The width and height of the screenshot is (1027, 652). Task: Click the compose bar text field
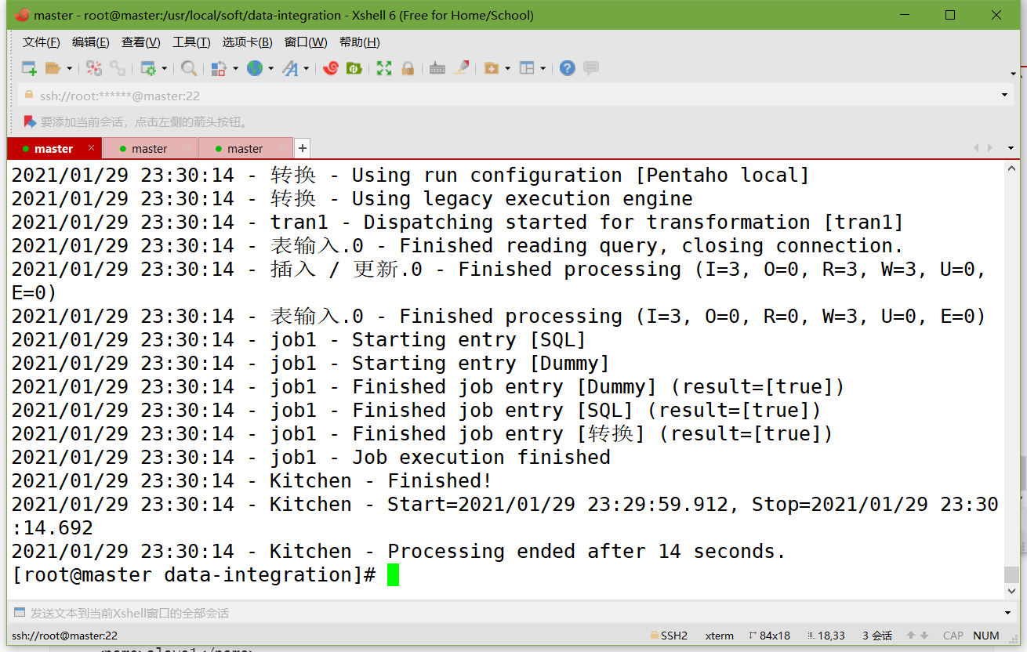pos(513,613)
